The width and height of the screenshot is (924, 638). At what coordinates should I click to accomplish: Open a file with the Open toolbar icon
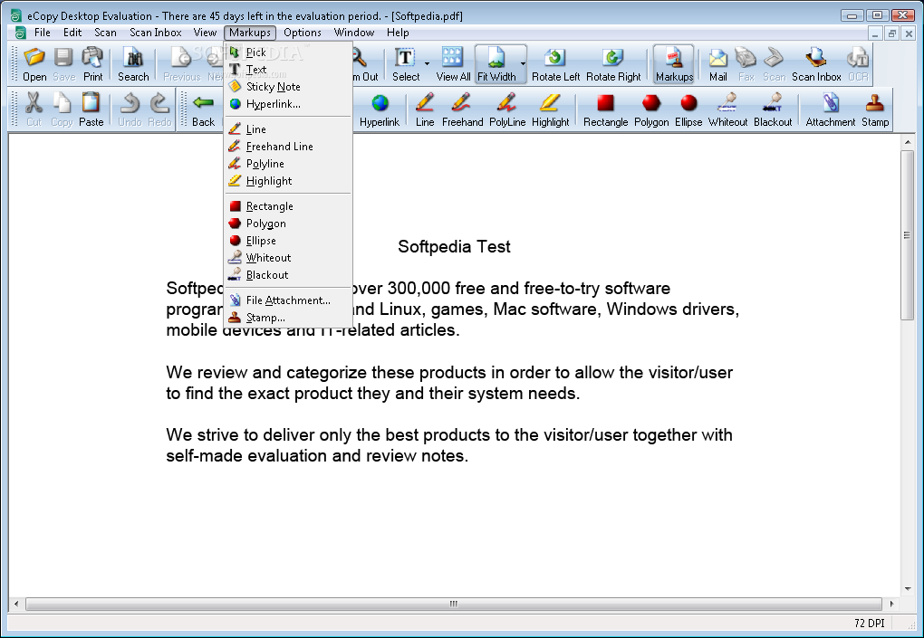coord(34,64)
